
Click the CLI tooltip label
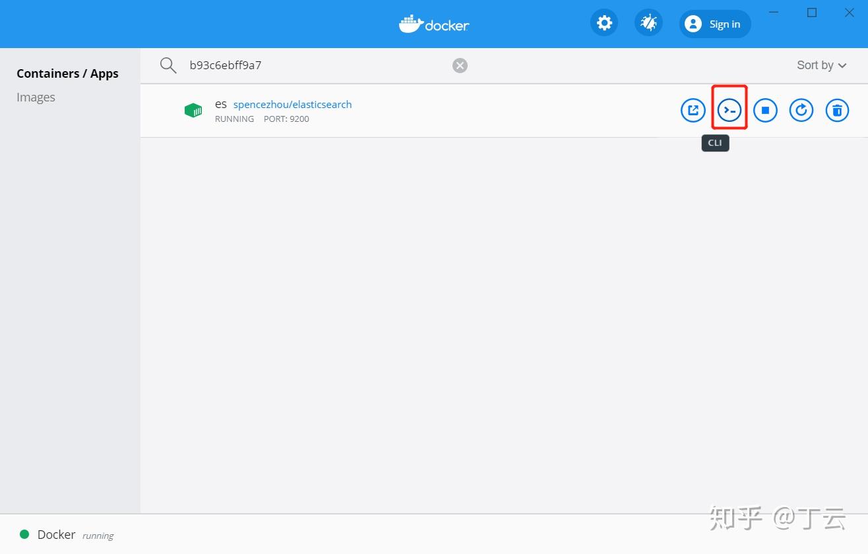click(715, 142)
